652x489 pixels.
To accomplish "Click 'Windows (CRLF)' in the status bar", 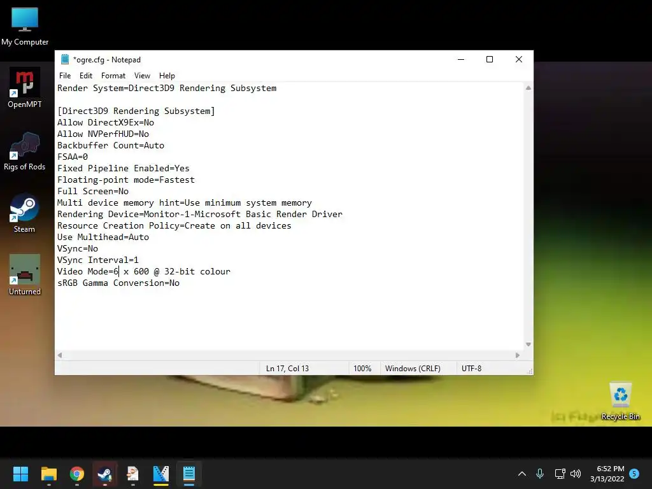I will pyautogui.click(x=413, y=369).
